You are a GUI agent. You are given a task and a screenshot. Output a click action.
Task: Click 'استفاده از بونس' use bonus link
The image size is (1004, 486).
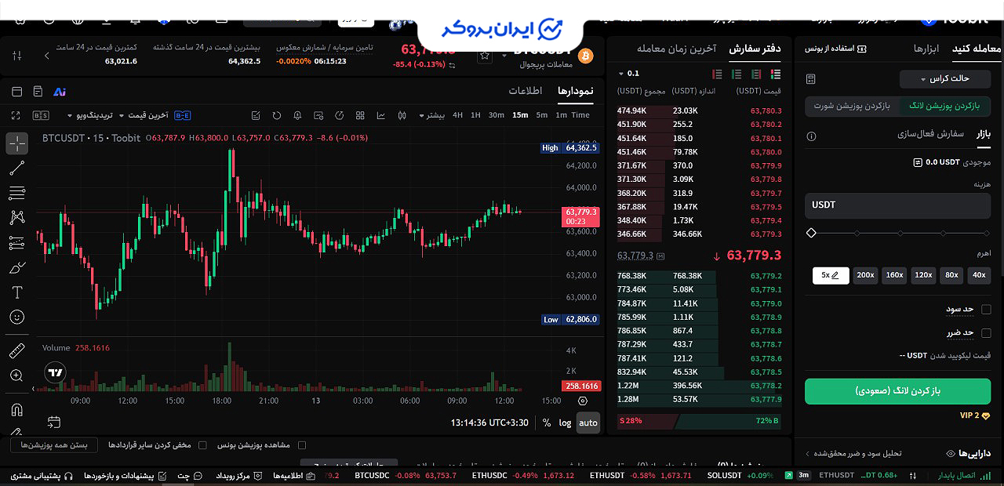tap(835, 49)
